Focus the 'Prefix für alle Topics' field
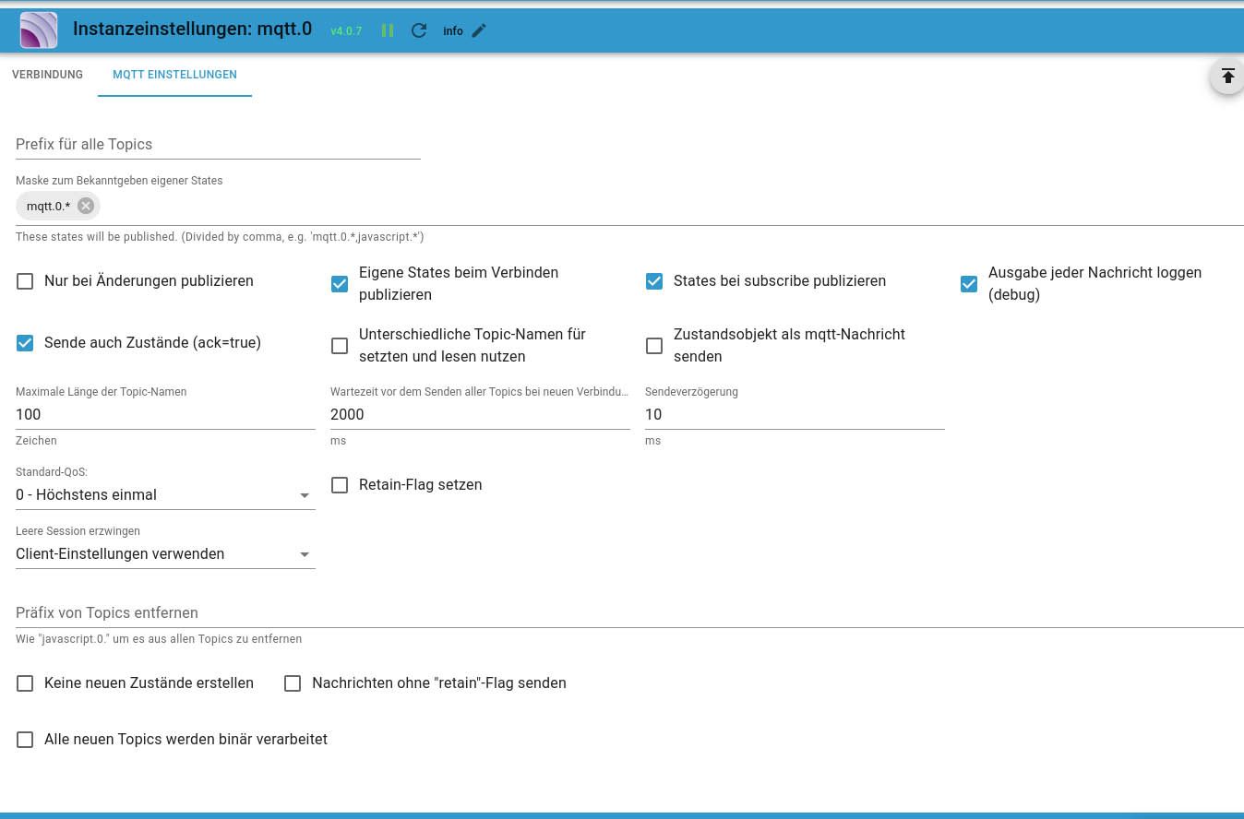Viewport: 1244px width, 819px height. (218, 145)
